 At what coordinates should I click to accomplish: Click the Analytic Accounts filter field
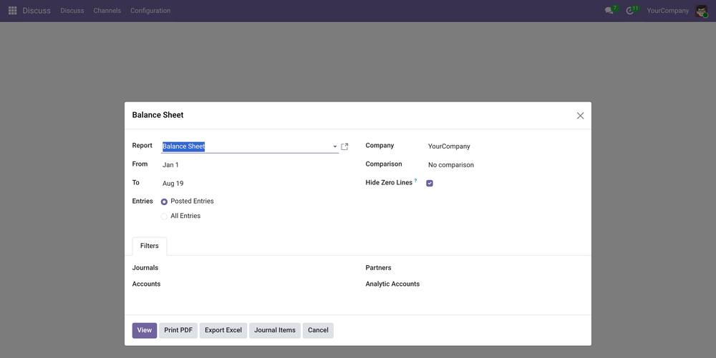[505, 284]
